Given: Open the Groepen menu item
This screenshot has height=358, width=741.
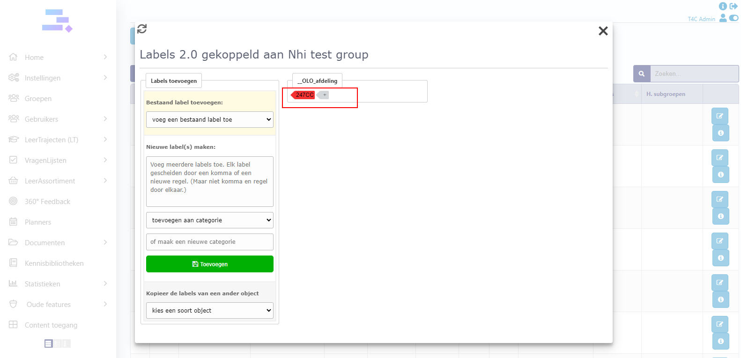Looking at the screenshot, I should [x=38, y=99].
